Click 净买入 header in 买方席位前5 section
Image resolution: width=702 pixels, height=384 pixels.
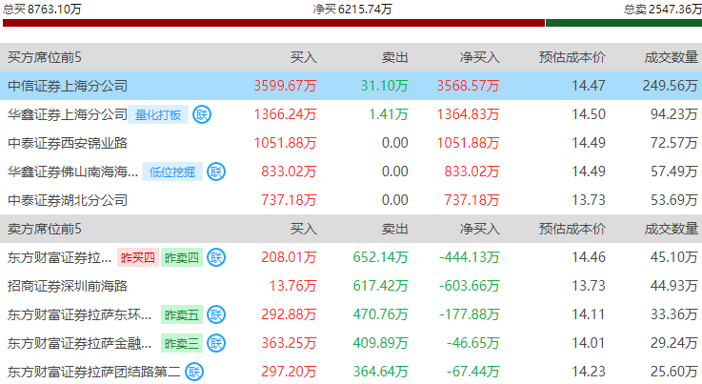coord(479,57)
